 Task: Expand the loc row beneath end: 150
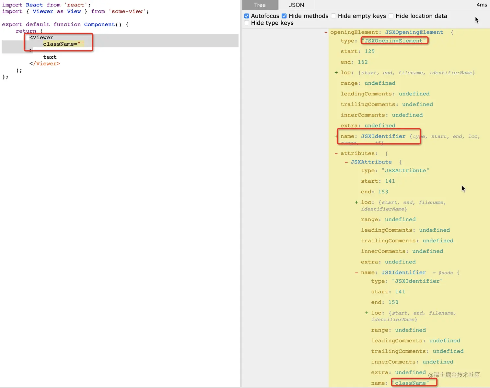pos(367,313)
